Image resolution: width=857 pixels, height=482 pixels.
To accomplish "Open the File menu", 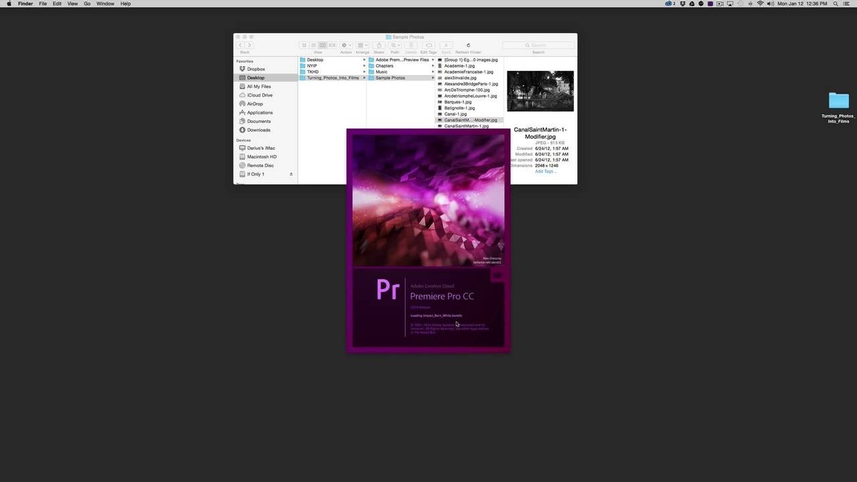I will (x=43, y=3).
